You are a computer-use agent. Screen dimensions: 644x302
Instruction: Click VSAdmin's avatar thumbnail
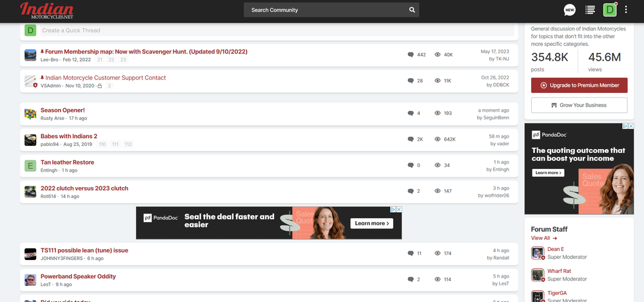30,81
